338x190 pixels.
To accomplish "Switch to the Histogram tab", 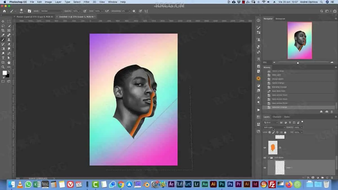I will [x=280, y=19].
